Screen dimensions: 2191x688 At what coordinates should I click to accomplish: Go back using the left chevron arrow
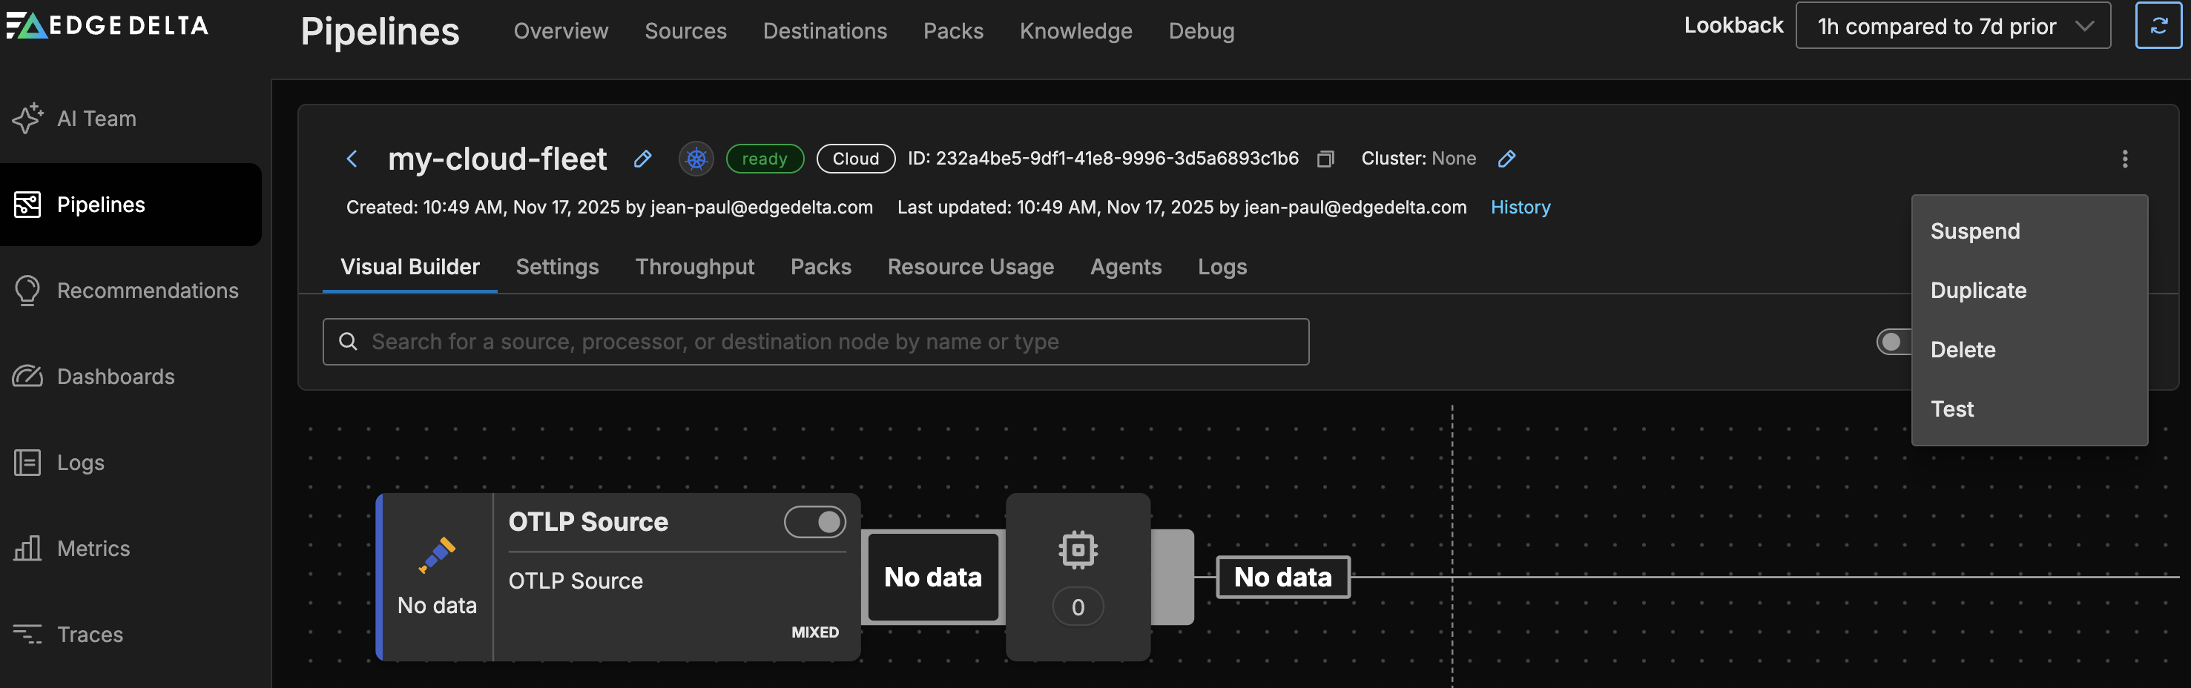tap(352, 159)
